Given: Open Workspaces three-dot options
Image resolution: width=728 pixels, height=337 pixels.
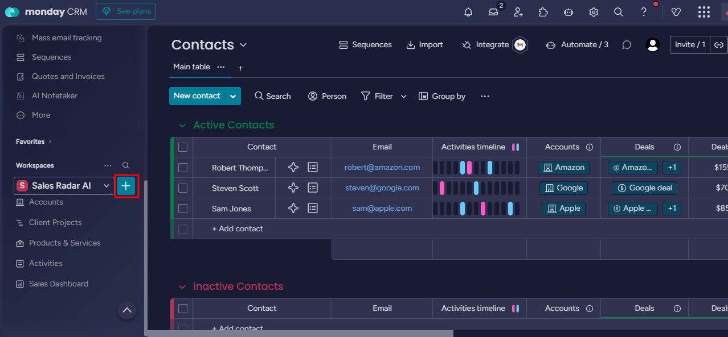Looking at the screenshot, I should [108, 165].
